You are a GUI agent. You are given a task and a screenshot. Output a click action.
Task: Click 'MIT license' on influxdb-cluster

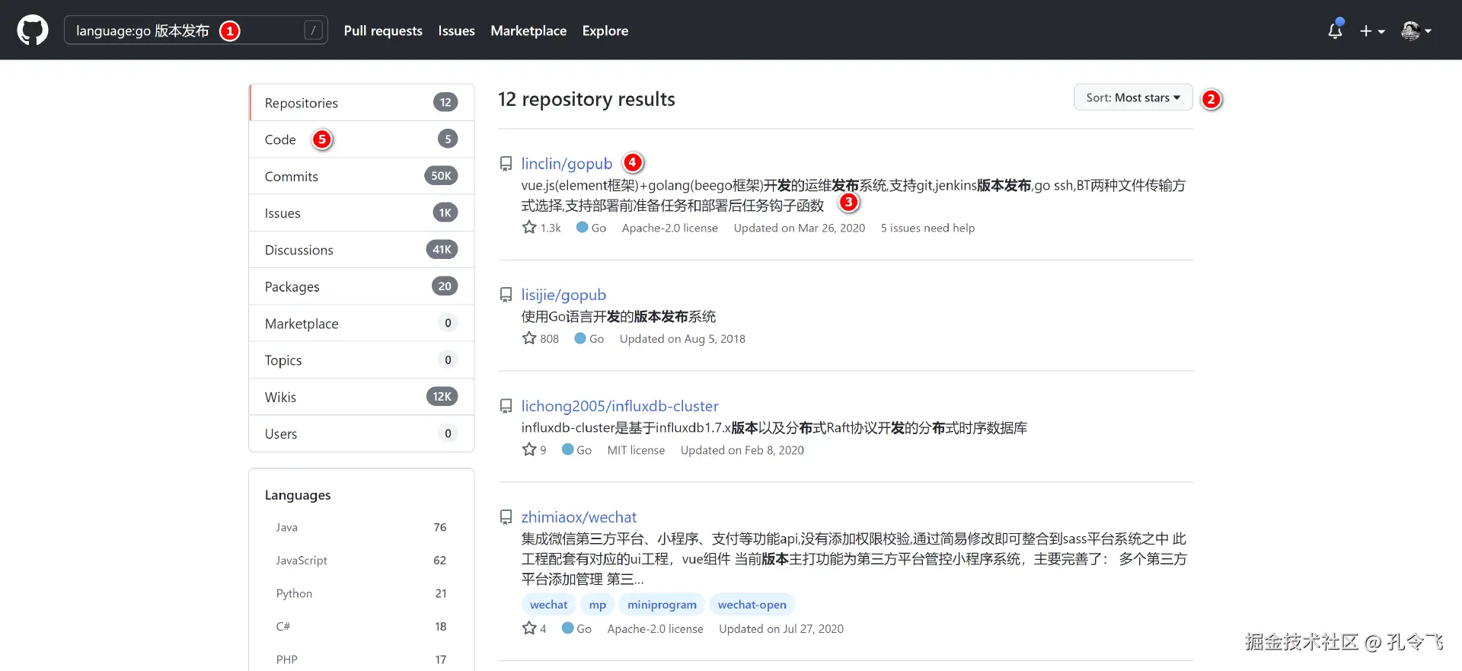(x=636, y=450)
